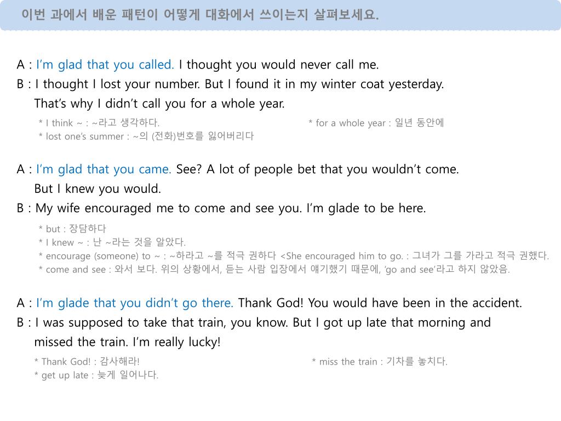Click the "I thought you would never call me" sentence
The width and height of the screenshot is (561, 421).
(279, 65)
